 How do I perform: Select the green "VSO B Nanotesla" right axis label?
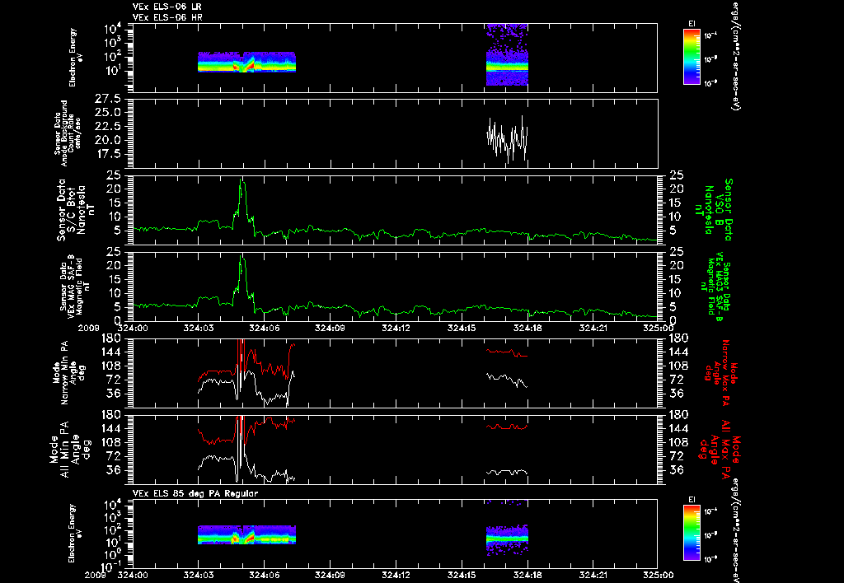(x=714, y=210)
